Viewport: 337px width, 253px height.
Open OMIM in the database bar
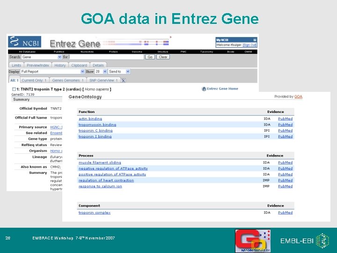248,52
